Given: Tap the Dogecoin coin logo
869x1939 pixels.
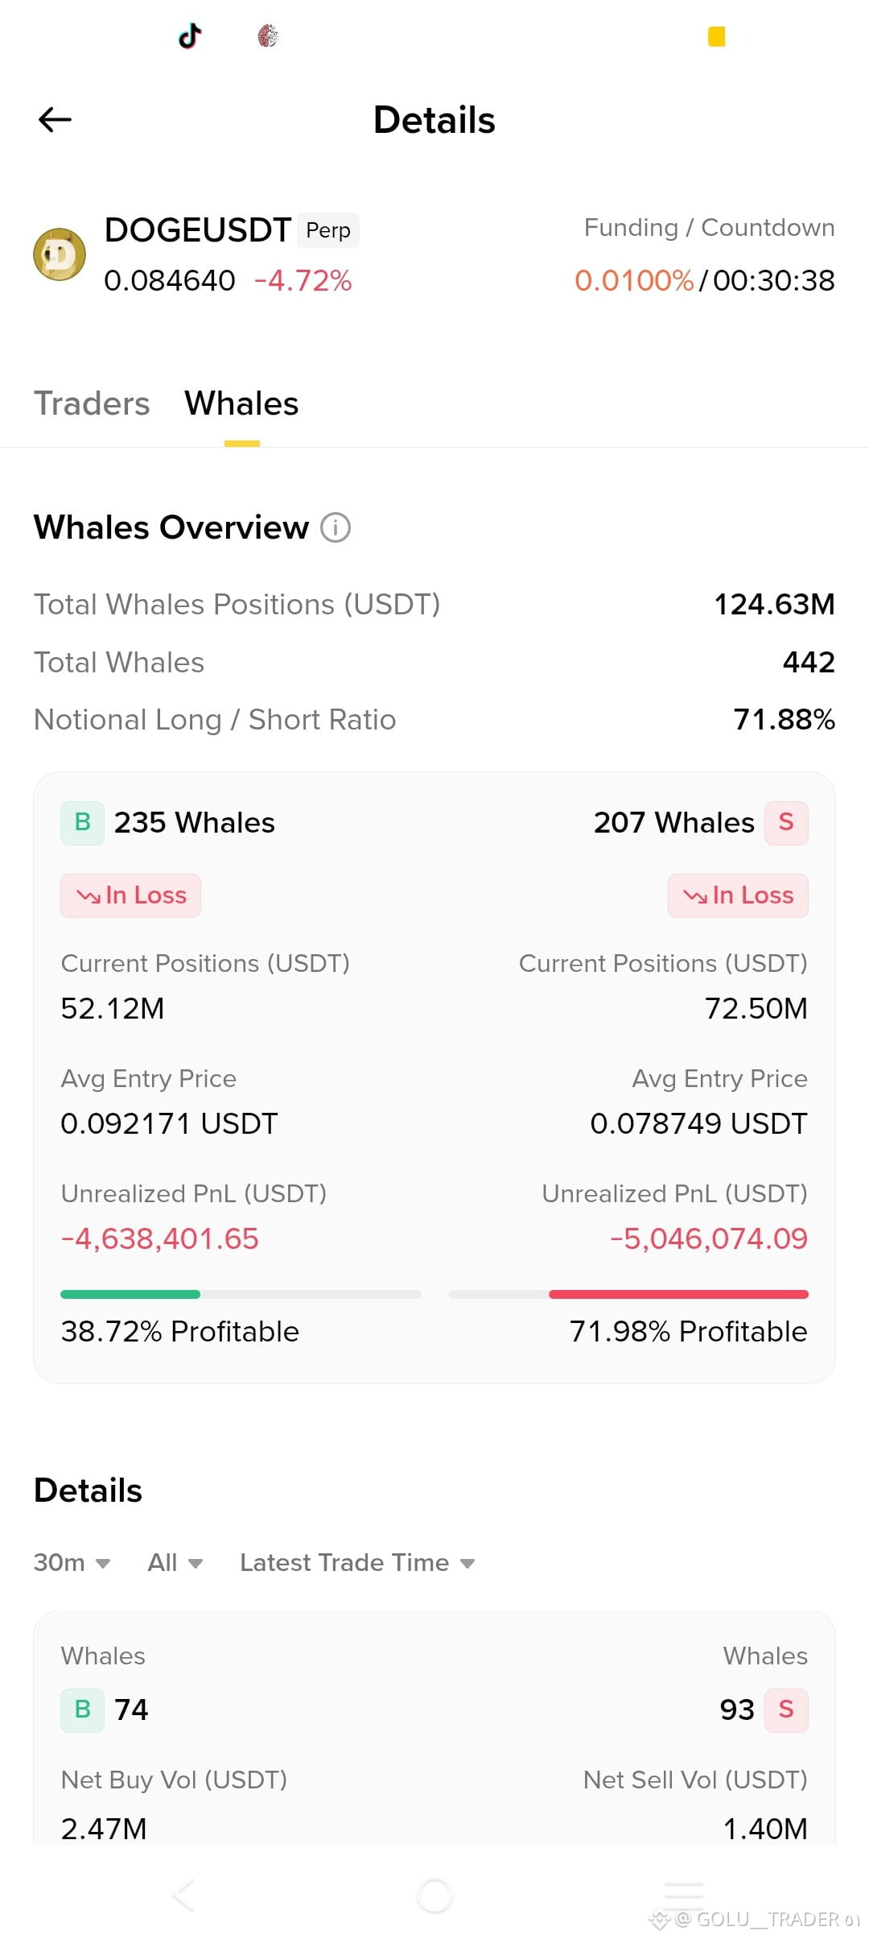Looking at the screenshot, I should pyautogui.click(x=60, y=254).
